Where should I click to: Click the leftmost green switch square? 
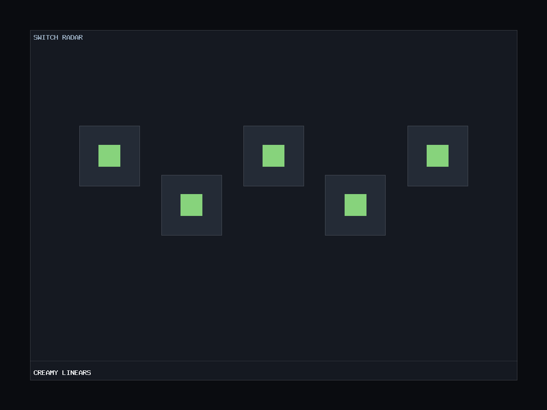click(x=109, y=156)
